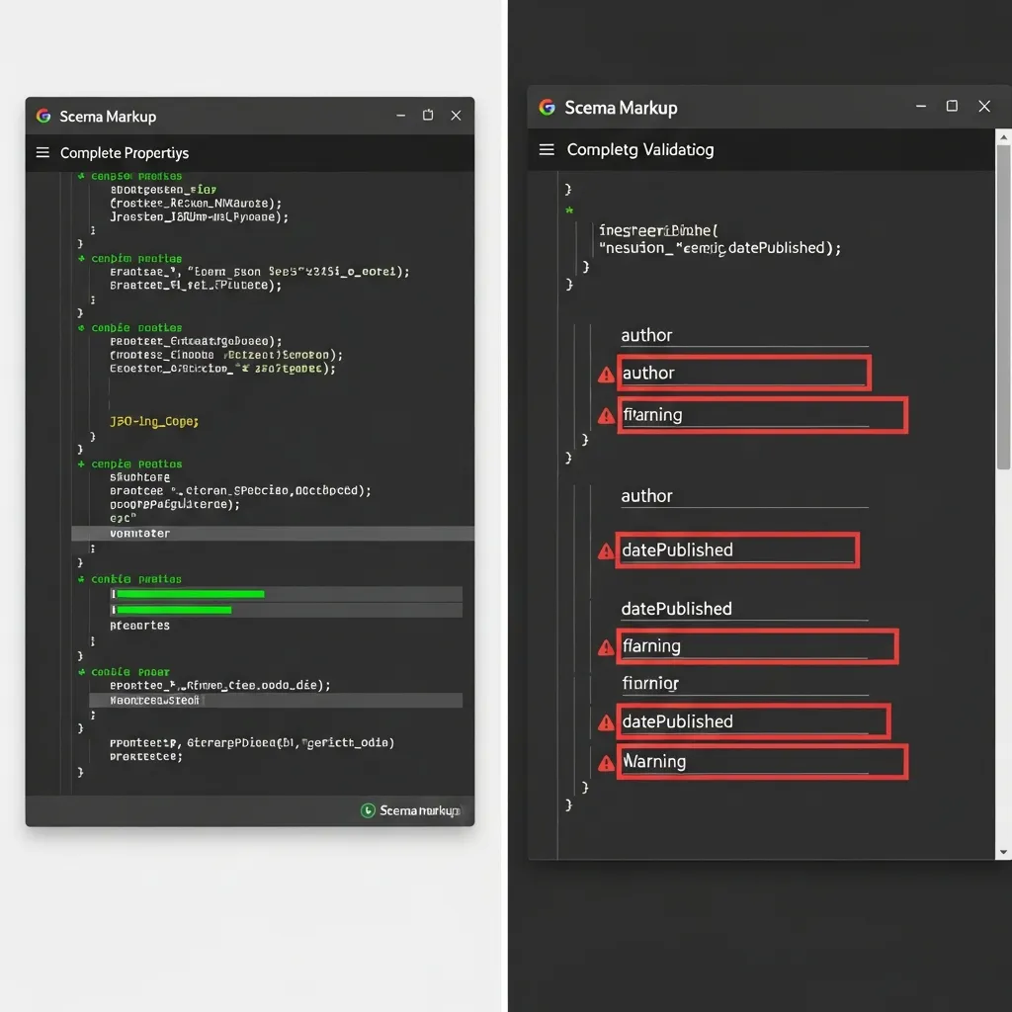This screenshot has width=1012, height=1012.
Task: Click the warning icon under the fiurnior label
Action: [x=605, y=722]
